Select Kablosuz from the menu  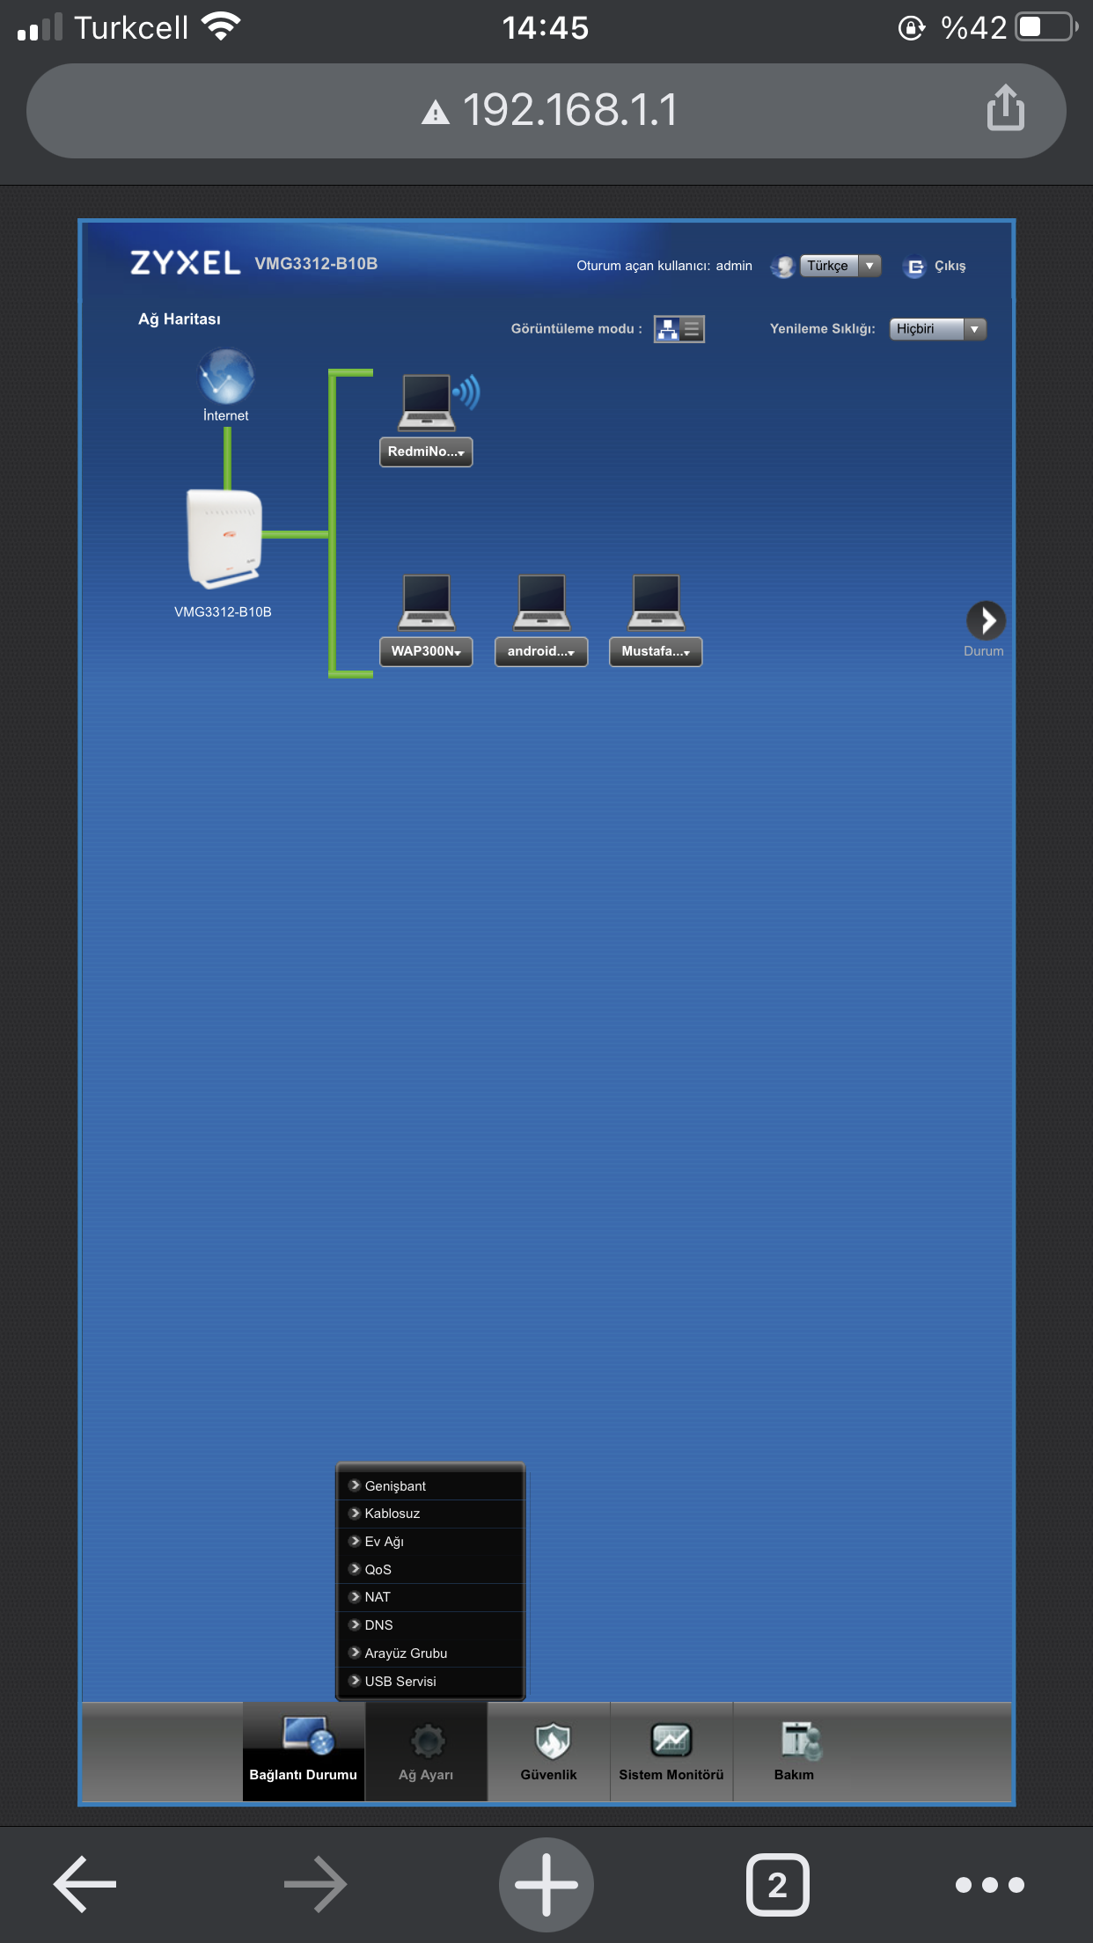pos(431,1514)
